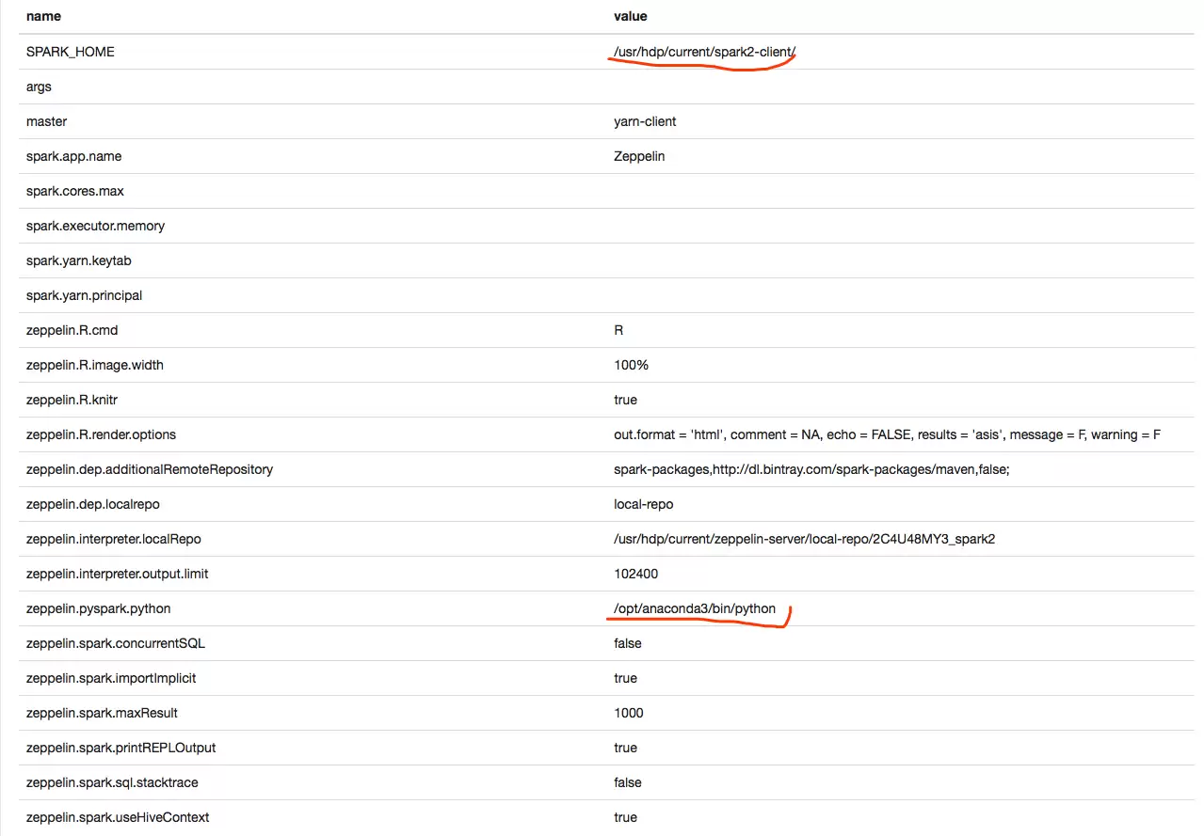Select the zeppelin.pyspark.python value /opt/anaconda3/bin/python
This screenshot has width=1204, height=836.
(x=695, y=608)
